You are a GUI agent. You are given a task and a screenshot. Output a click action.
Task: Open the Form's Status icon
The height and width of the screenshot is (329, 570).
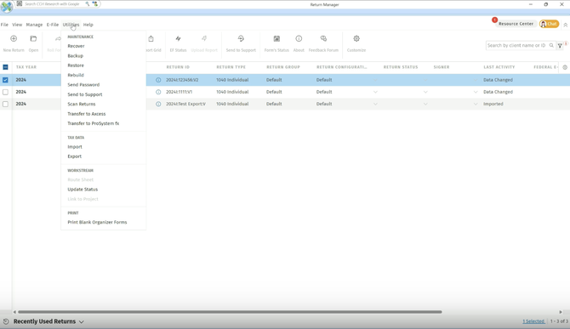pyautogui.click(x=276, y=38)
